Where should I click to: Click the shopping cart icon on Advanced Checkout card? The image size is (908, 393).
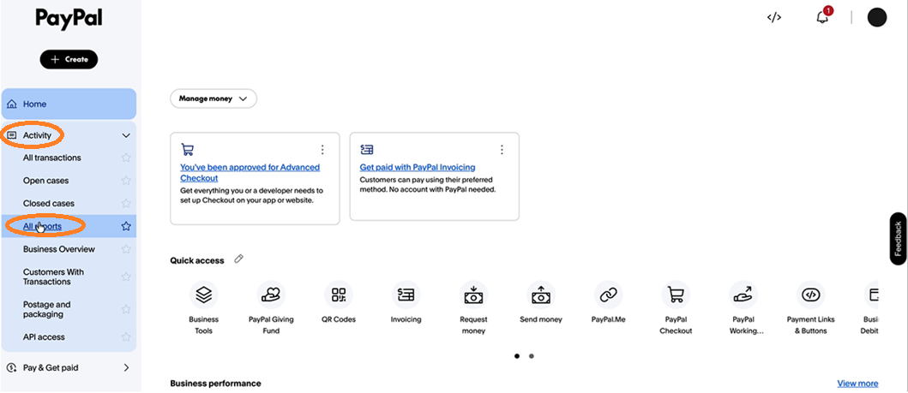tap(187, 150)
